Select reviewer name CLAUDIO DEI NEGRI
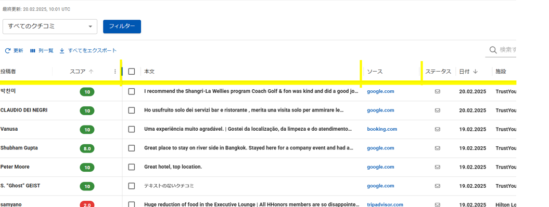549x207 pixels. 24,110
